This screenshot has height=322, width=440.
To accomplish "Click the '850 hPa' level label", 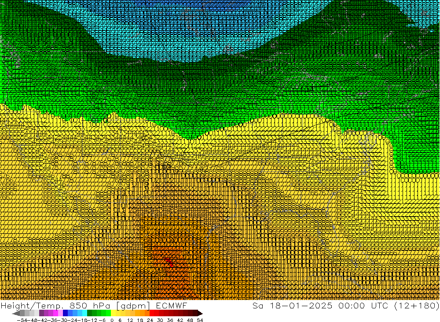I will click(89, 306).
